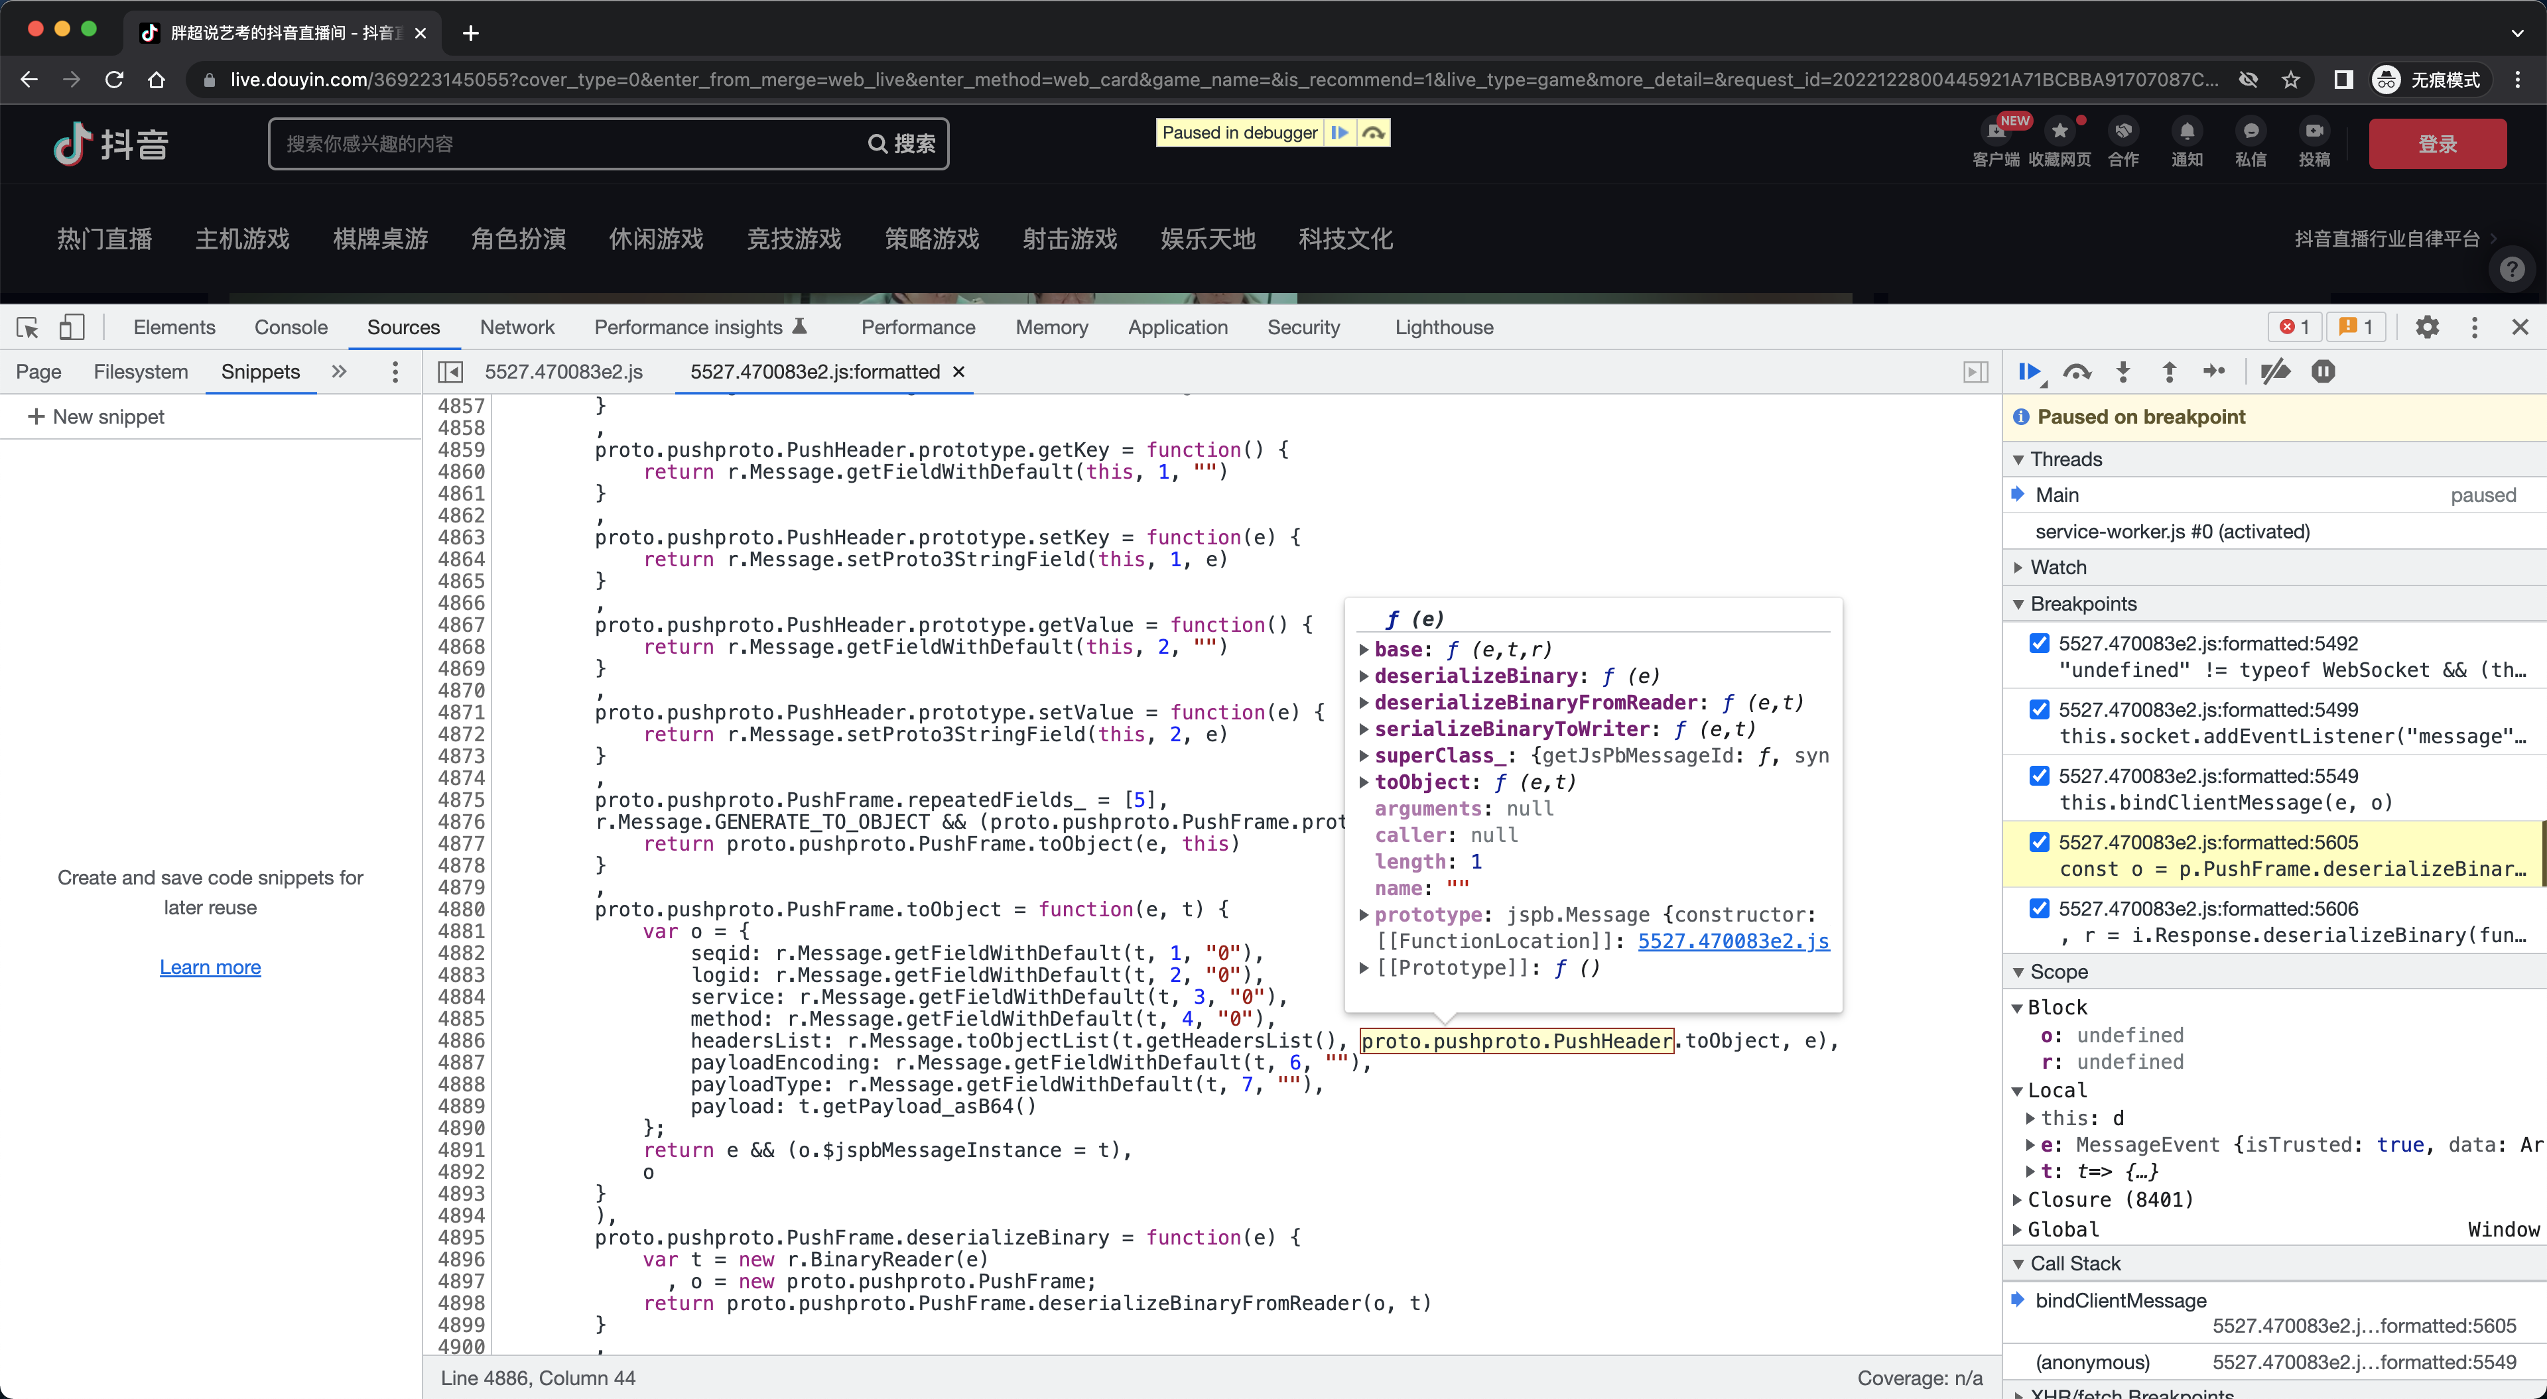Bookmark page with star icon
This screenshot has height=1399, width=2547.
tap(2291, 80)
